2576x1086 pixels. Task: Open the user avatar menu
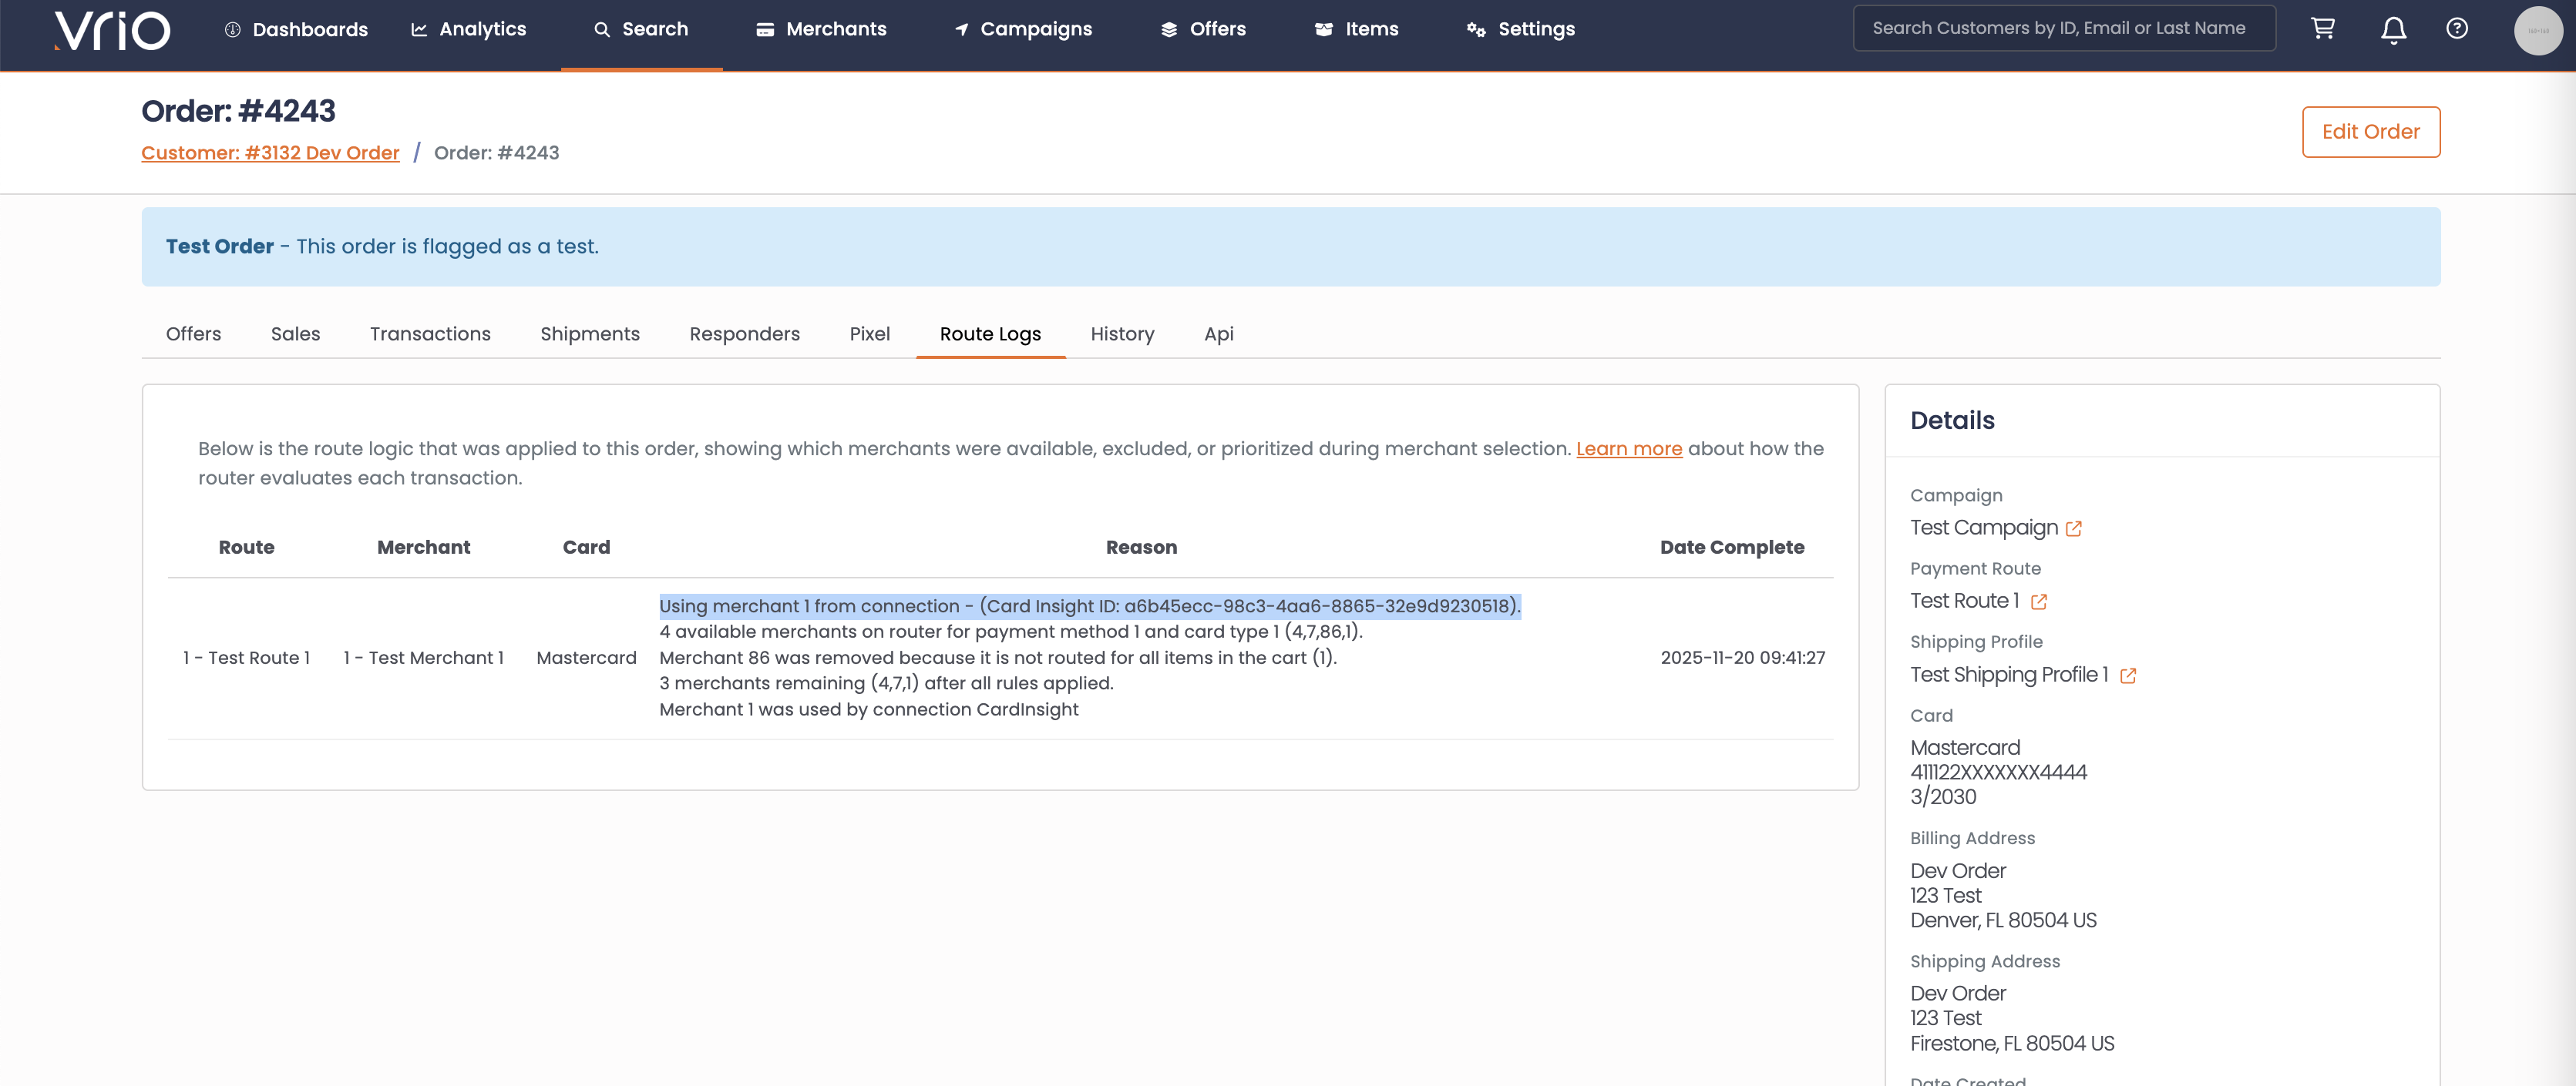(2537, 30)
